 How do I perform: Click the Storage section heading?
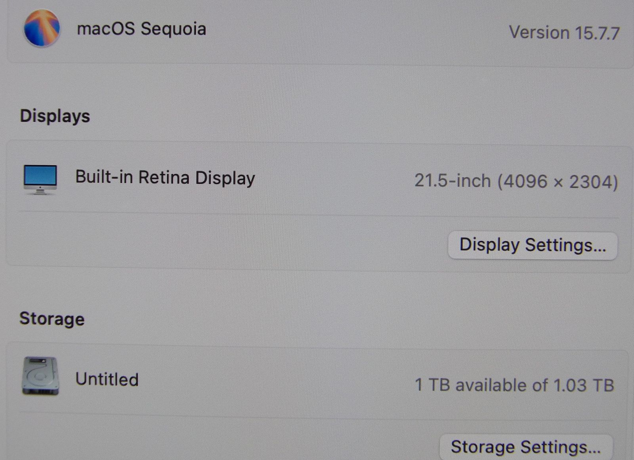point(52,319)
